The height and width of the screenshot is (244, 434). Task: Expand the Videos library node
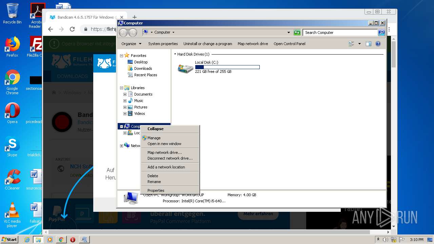[125, 114]
